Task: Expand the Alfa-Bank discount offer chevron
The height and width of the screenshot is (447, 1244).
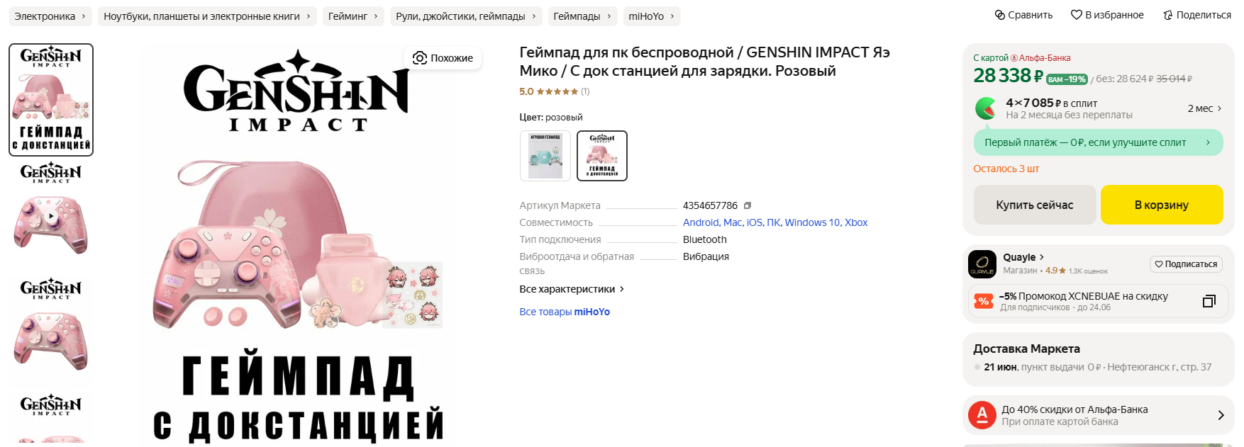Action: click(1221, 415)
